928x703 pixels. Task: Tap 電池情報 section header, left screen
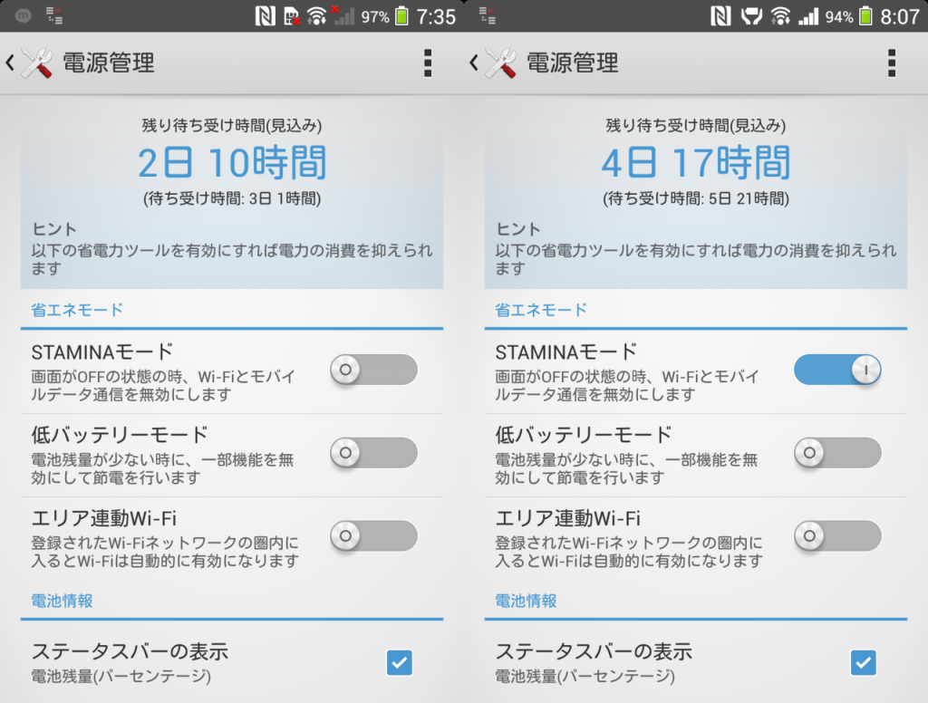point(62,601)
